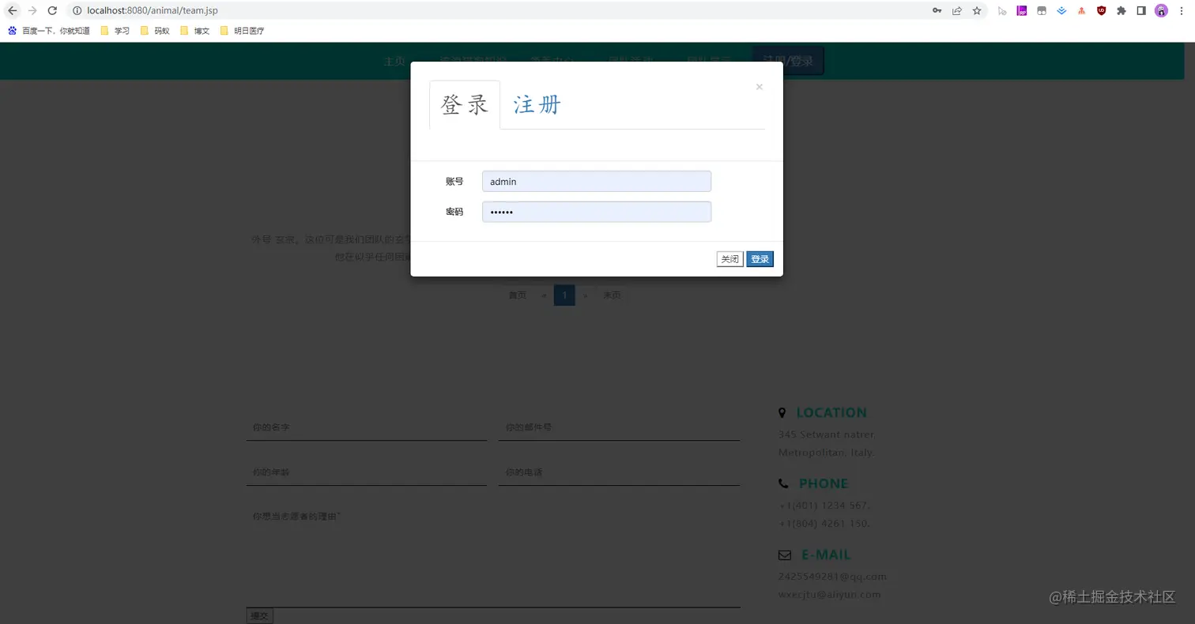The width and height of the screenshot is (1195, 624).
Task: Click the share page icon
Action: (957, 10)
